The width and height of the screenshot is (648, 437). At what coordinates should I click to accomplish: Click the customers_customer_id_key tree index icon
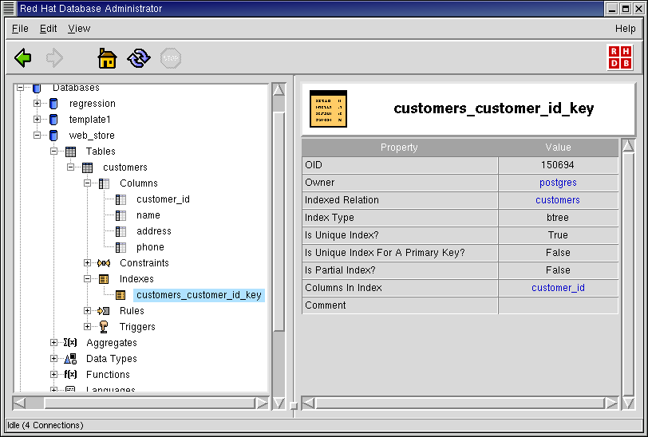[x=121, y=295]
